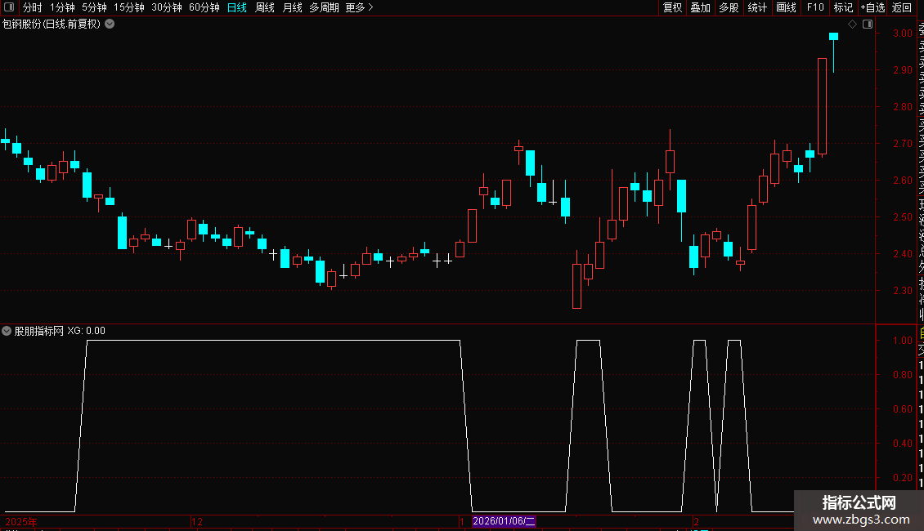Select the 60分钟 period
The width and height of the screenshot is (924, 531).
click(x=204, y=7)
